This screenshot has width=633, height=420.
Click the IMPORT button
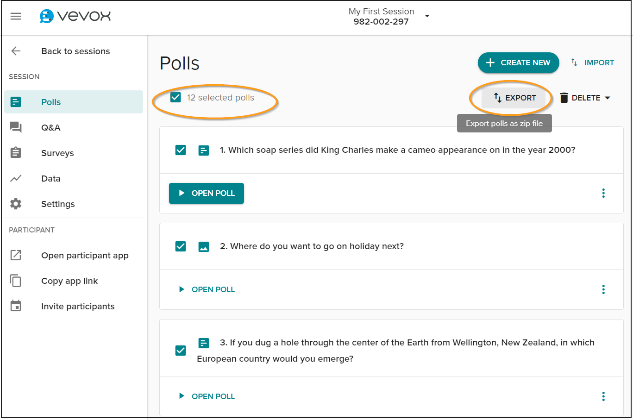coord(593,63)
